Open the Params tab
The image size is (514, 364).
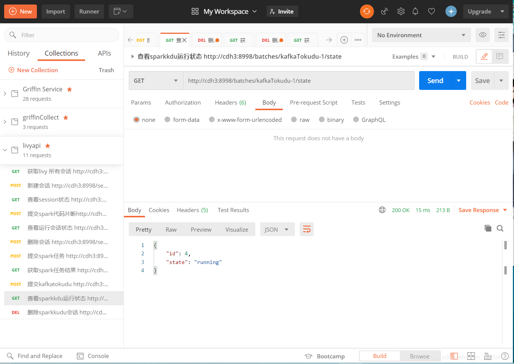pyautogui.click(x=141, y=102)
